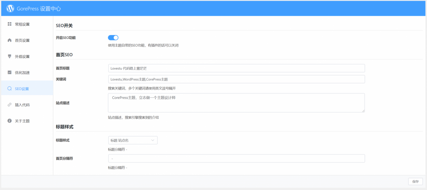Click the WordPress logo in the header
Viewport: 427px width, 190px height.
coord(10,9)
